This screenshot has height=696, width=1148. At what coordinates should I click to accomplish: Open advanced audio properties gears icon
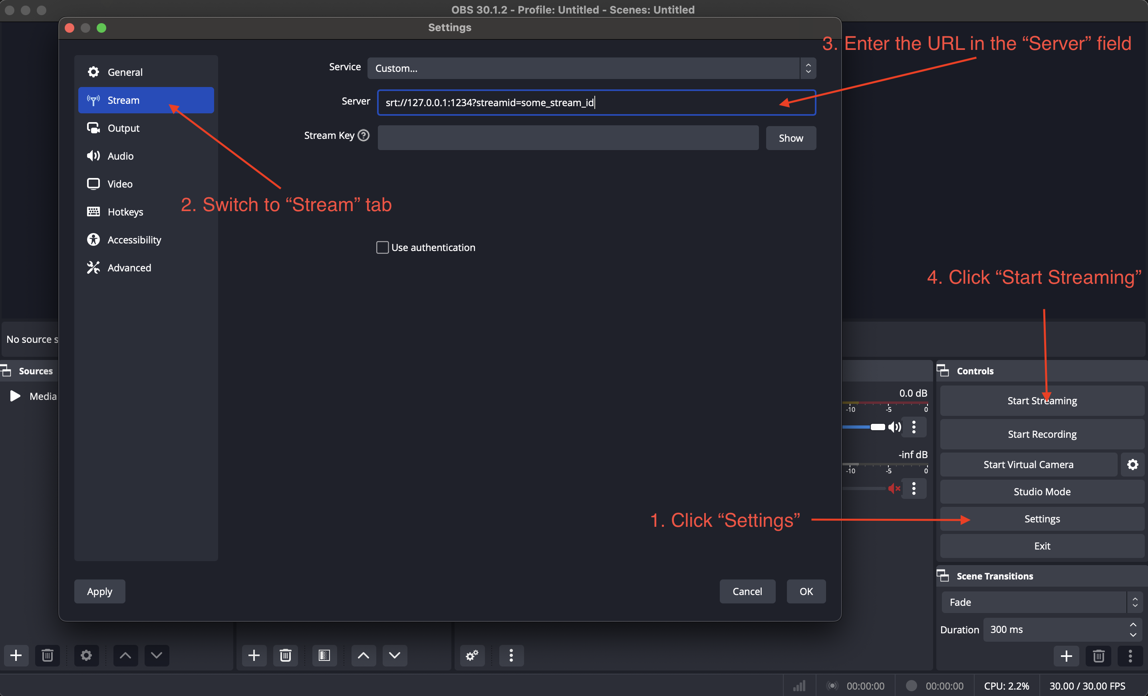pos(472,655)
